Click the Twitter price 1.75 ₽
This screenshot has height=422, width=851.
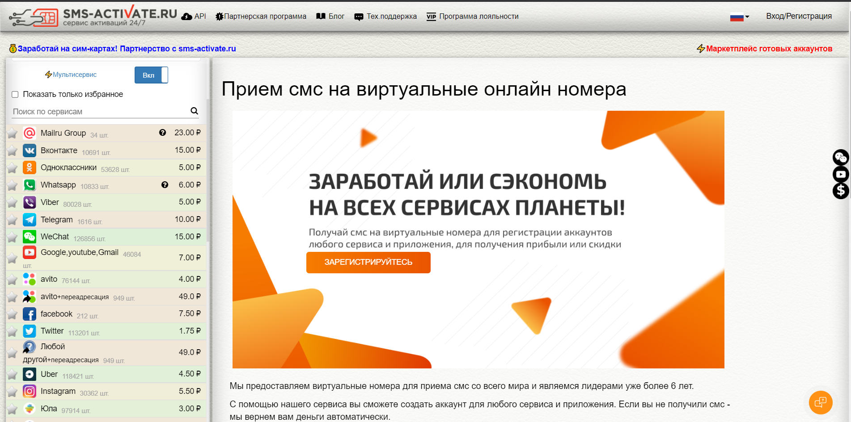pyautogui.click(x=190, y=331)
